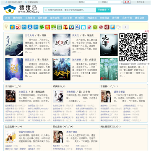Click the green four-leaf clover share icon
151x151 pixels.
click(42, 27)
